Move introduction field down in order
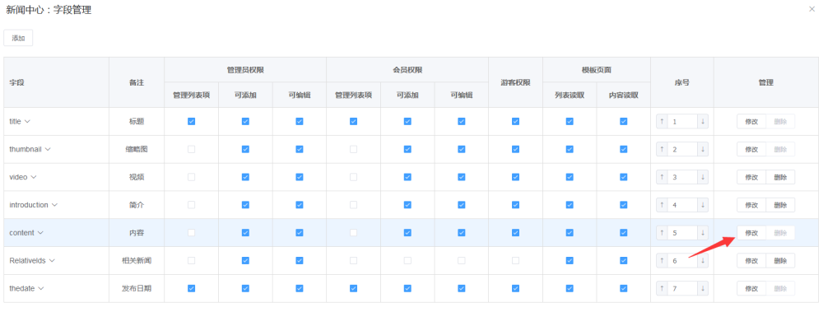823x312 pixels. (702, 205)
